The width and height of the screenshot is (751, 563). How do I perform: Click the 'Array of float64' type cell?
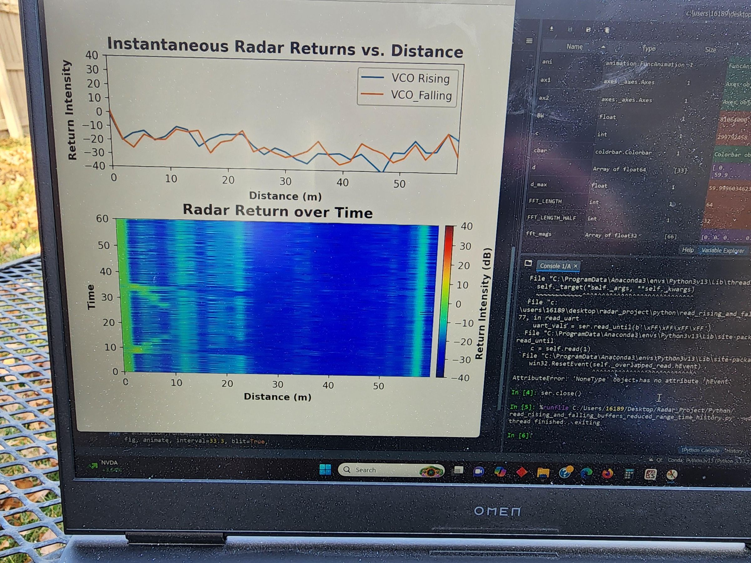pos(619,169)
